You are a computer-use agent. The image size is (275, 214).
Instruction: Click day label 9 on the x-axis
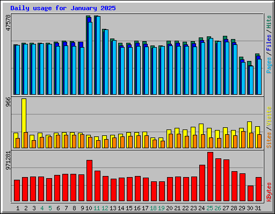tap(82, 208)
